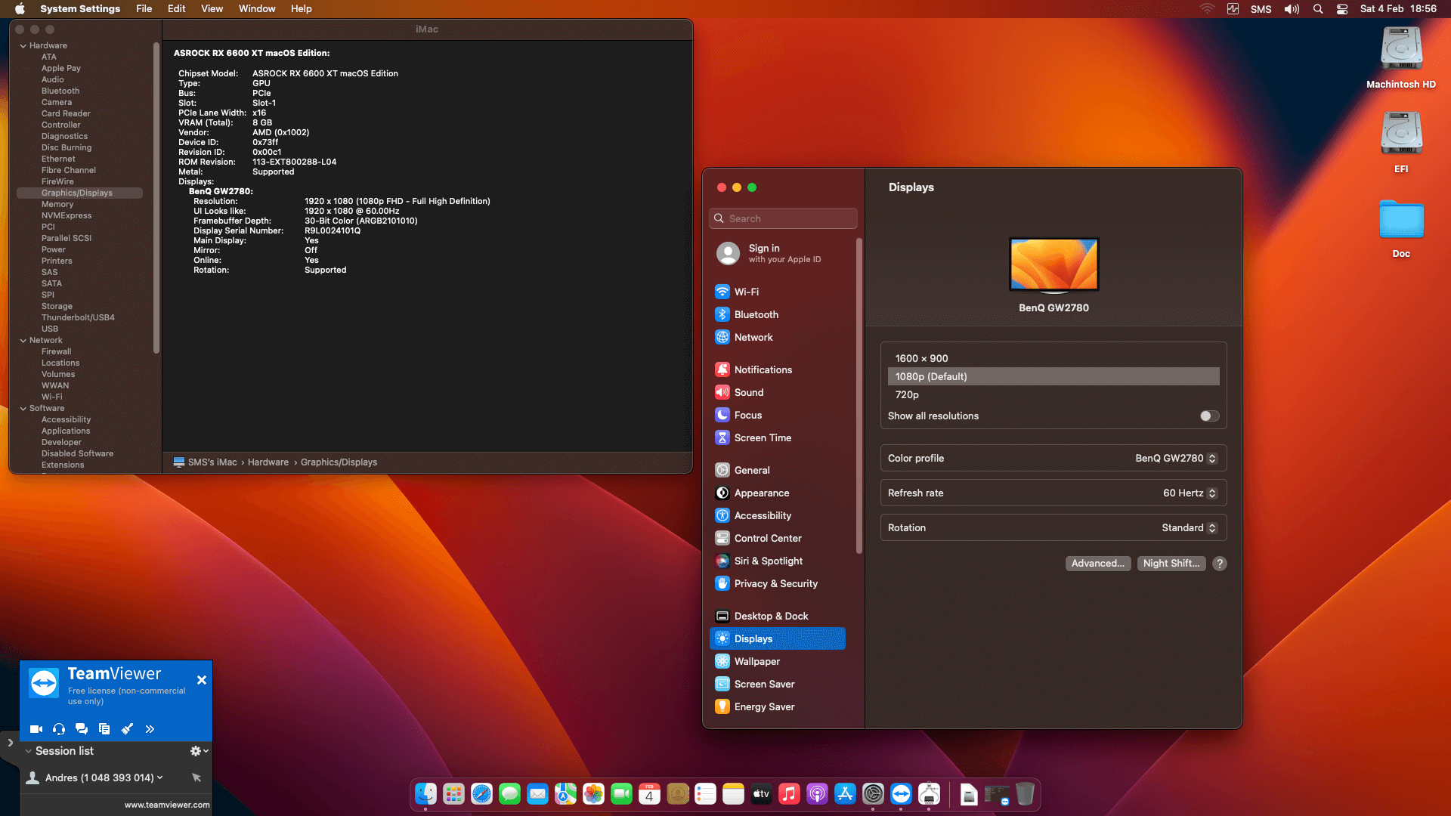Screen dimensions: 1451x816
Task: Toggle Show all resolutions switch
Action: coord(1209,416)
